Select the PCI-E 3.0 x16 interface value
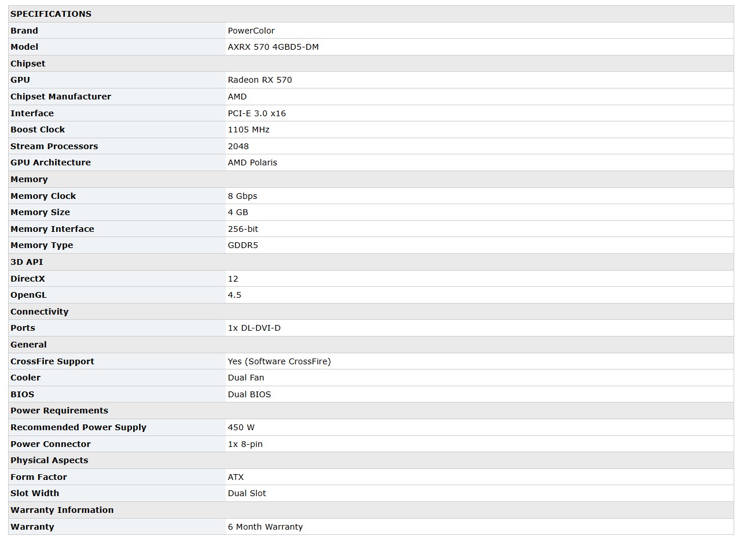Image resolution: width=740 pixels, height=547 pixels. click(x=257, y=113)
